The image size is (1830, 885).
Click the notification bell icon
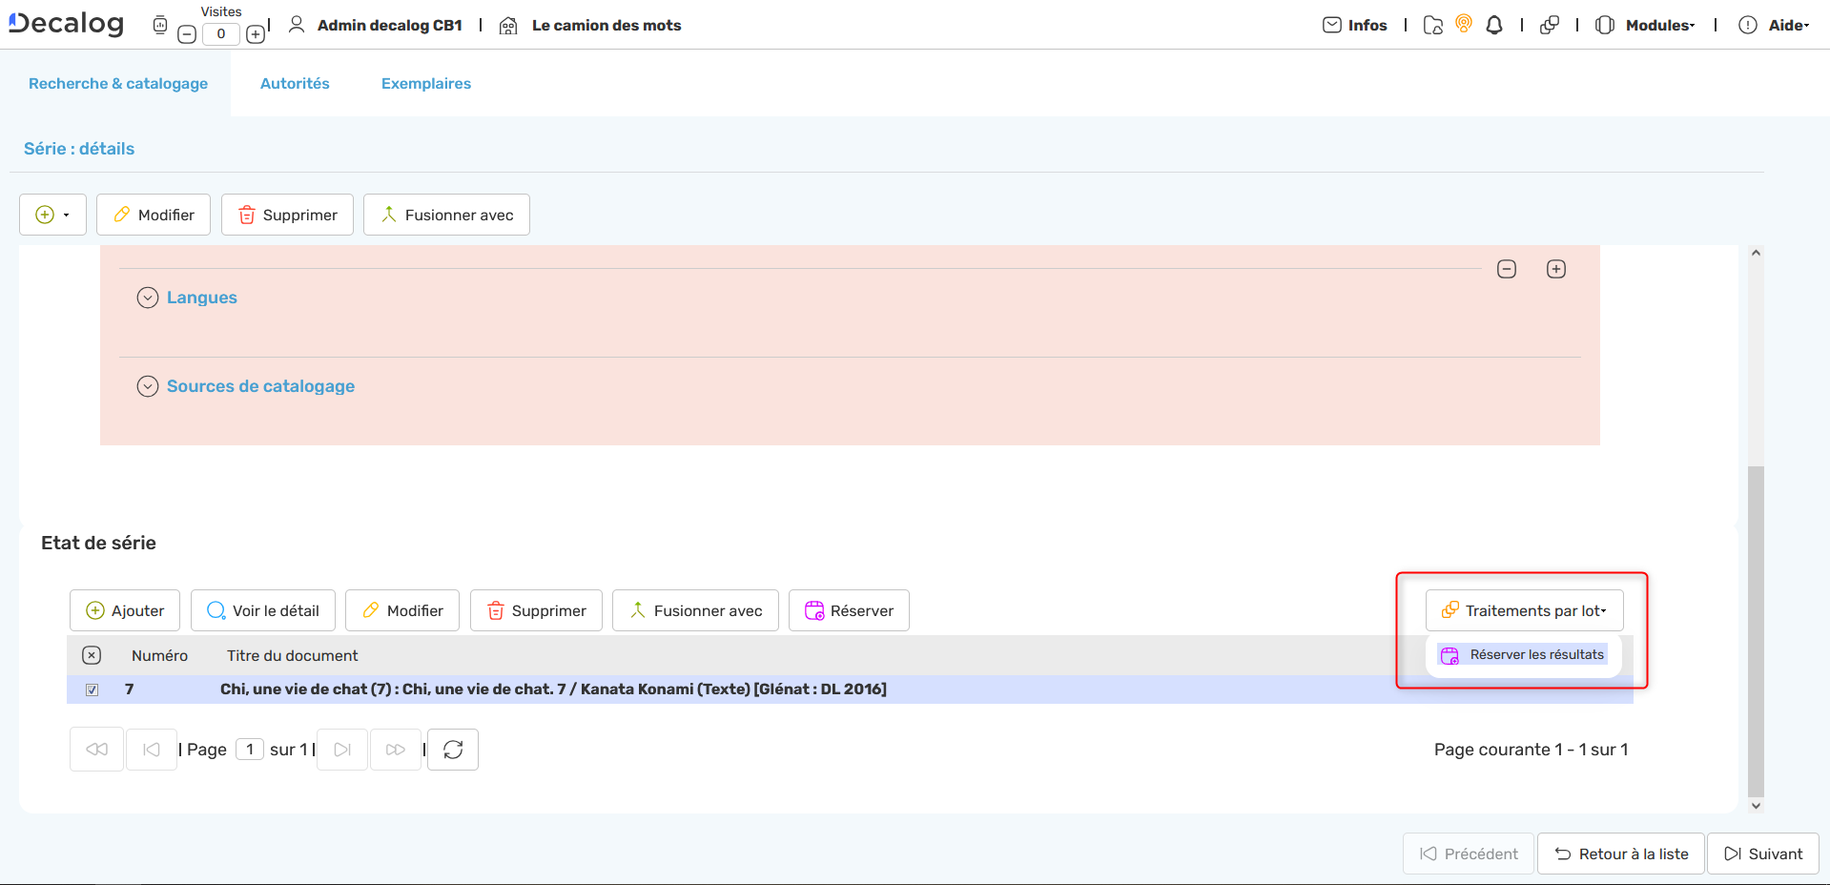1494,26
